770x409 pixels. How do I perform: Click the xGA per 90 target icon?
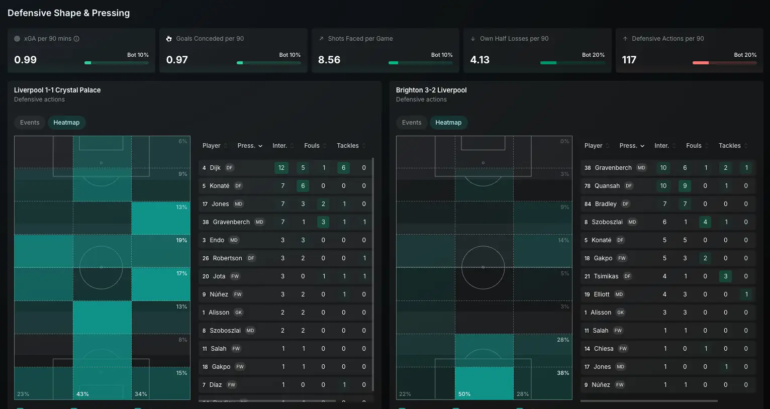17,39
